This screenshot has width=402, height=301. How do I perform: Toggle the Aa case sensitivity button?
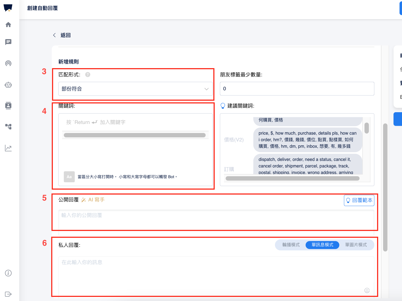pos(69,177)
